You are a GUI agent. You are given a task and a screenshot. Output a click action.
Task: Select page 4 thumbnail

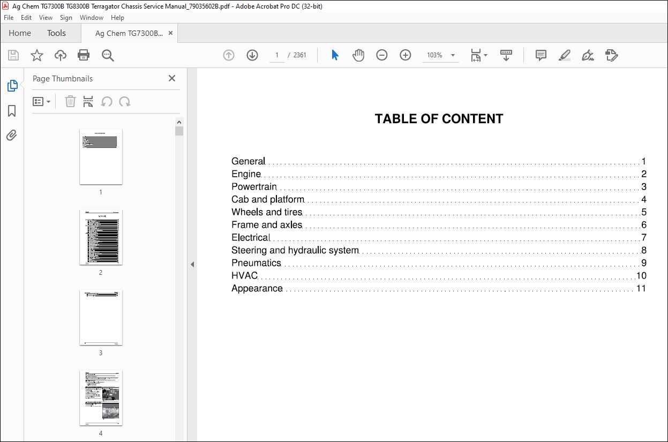(x=101, y=398)
